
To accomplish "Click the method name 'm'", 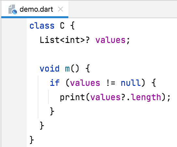I will coord(67,69).
